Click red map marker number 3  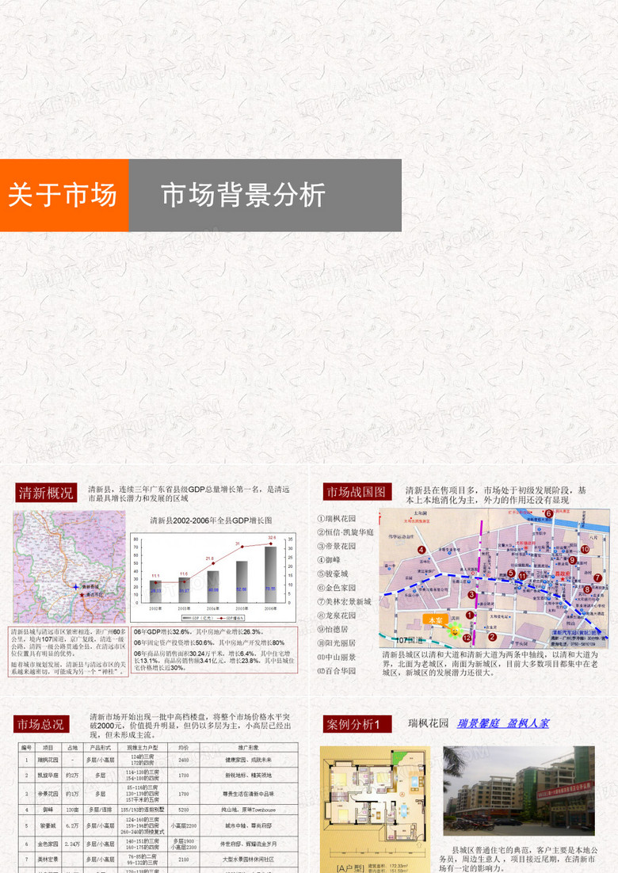tap(471, 595)
